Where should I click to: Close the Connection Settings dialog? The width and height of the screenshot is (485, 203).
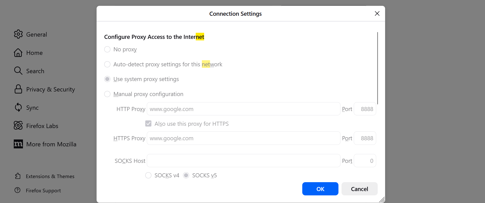pos(377,13)
